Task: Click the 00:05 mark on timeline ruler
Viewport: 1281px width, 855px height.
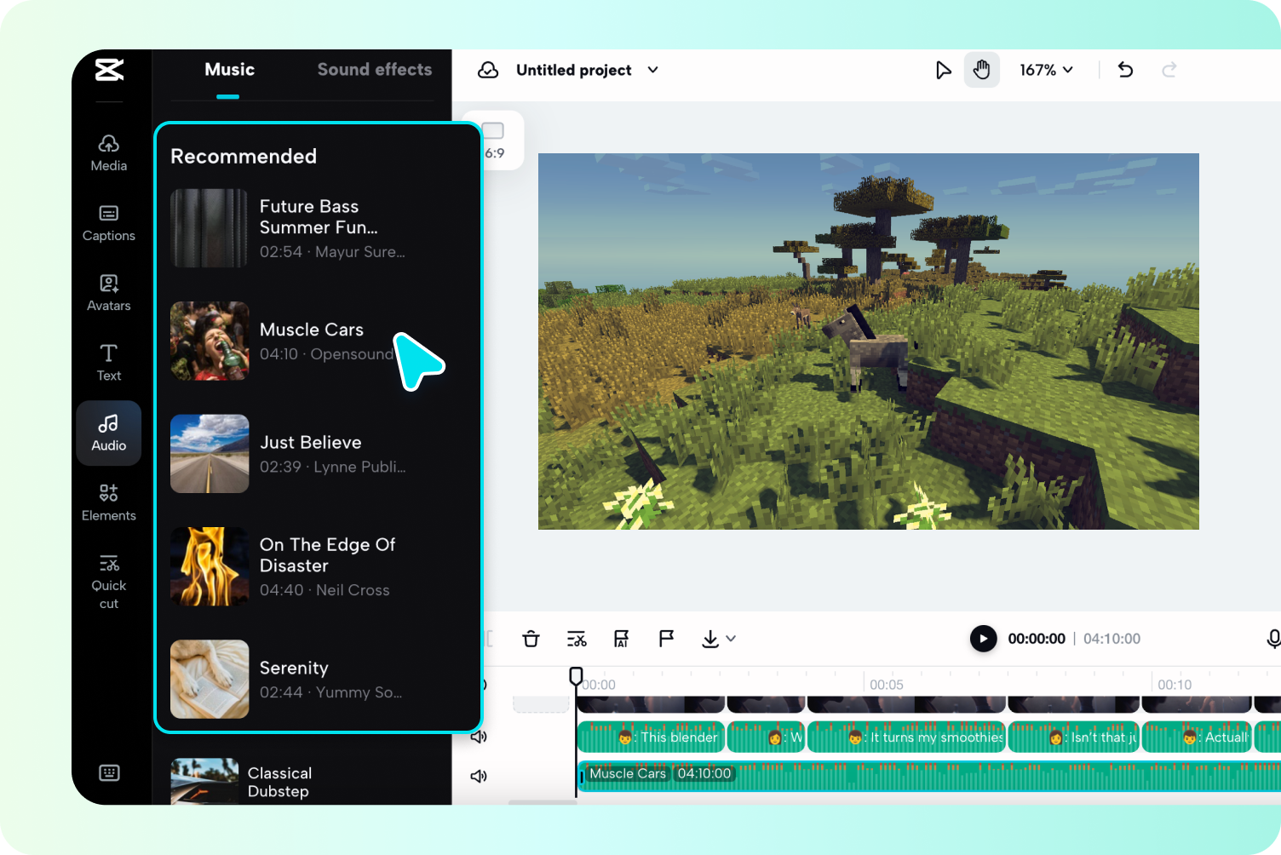Action: coord(886,685)
